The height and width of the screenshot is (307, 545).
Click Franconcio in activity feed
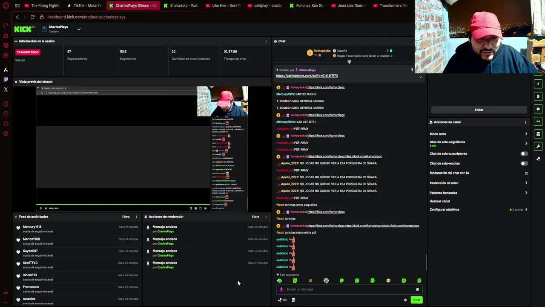(31, 287)
